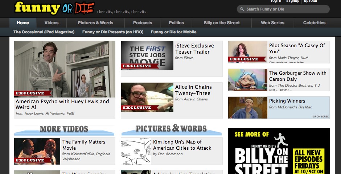Open the Politics tab
341x174 pixels.
click(176, 22)
